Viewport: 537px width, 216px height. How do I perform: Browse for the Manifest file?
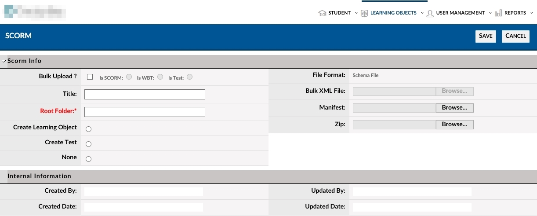click(454, 108)
